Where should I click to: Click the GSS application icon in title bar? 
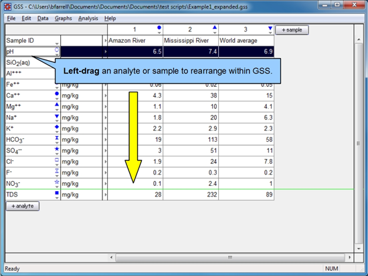(x=7, y=6)
